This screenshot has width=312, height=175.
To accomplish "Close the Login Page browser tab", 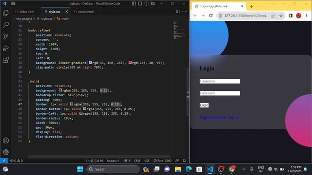I will pos(242,6).
